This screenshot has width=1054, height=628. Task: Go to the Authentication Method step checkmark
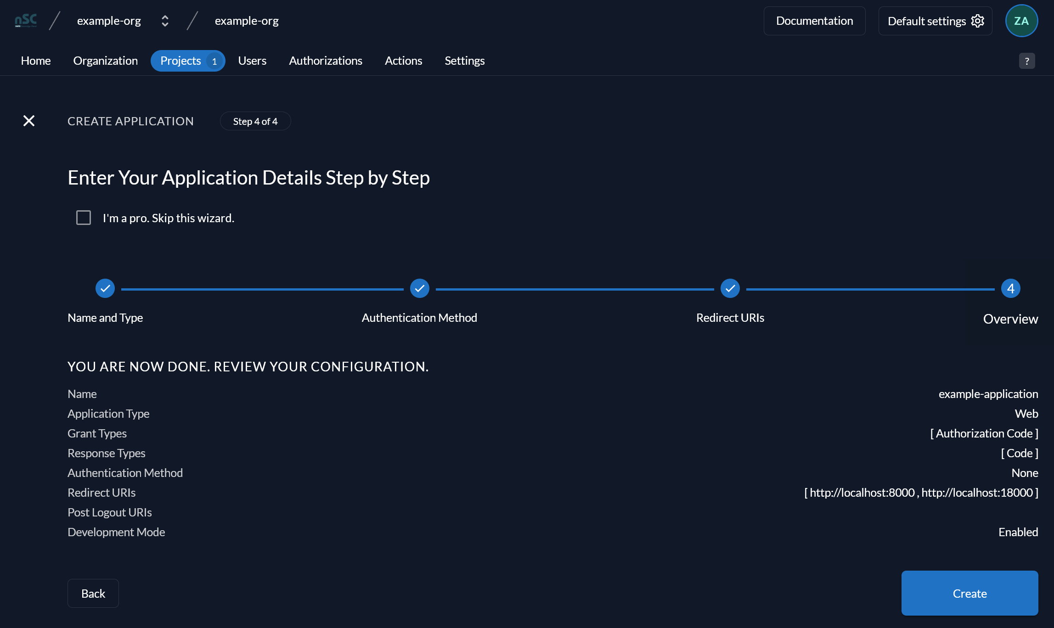420,288
